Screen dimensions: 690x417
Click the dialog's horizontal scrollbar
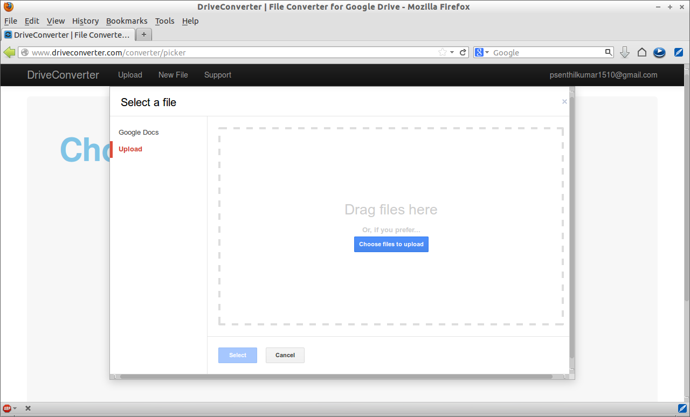(337, 377)
